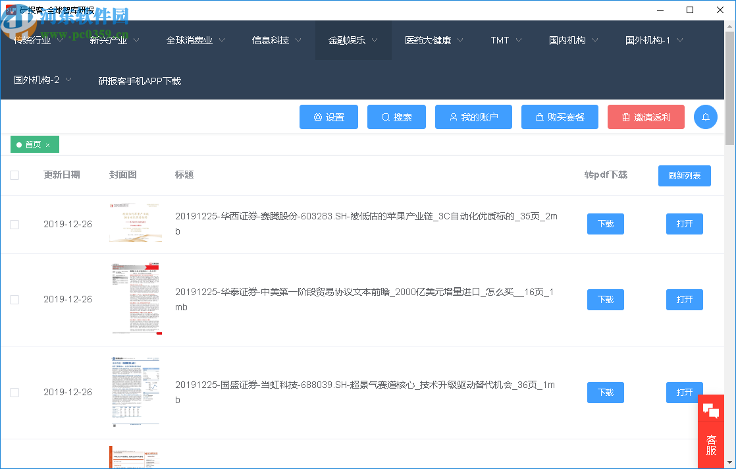Click the 刷新列表 refresh button
This screenshot has width=736, height=469.
[x=684, y=175]
